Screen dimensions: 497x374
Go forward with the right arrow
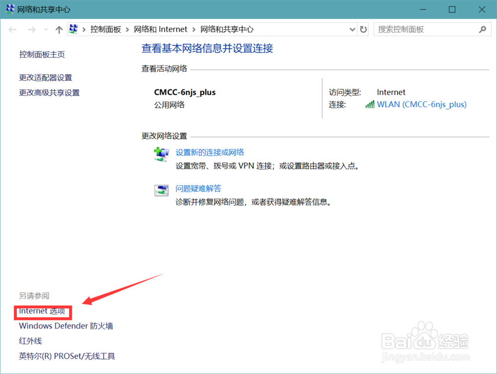coord(31,30)
